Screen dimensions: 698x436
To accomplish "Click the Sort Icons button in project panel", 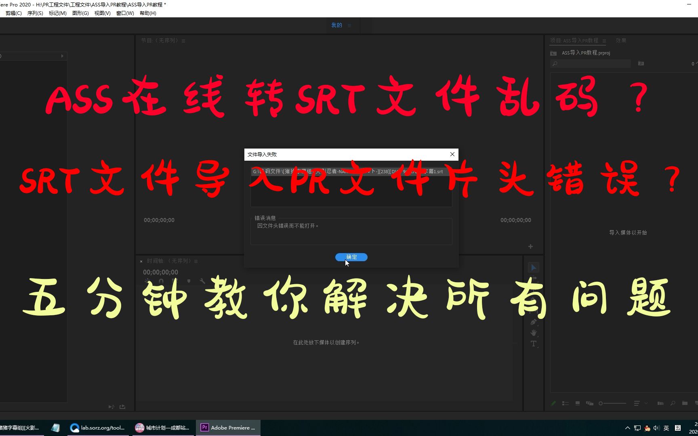I will (x=637, y=403).
